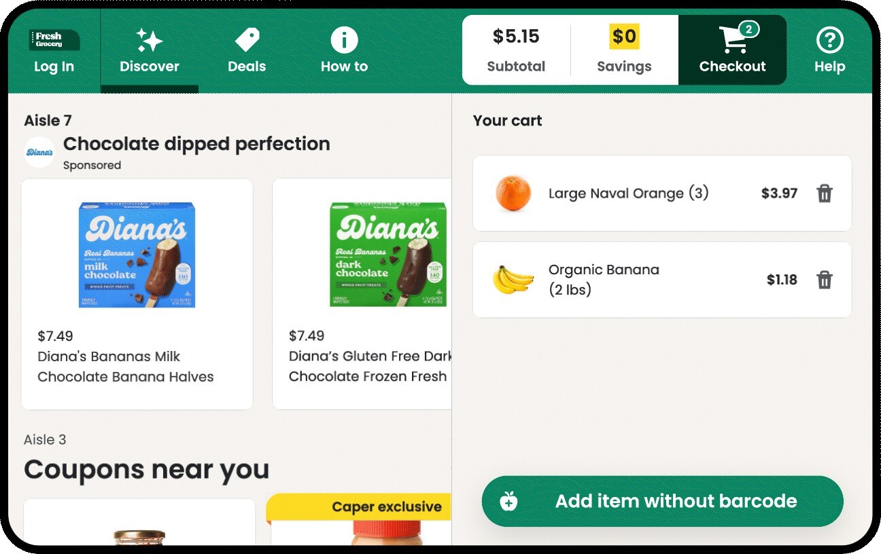Open the Deals tag tab

[247, 41]
